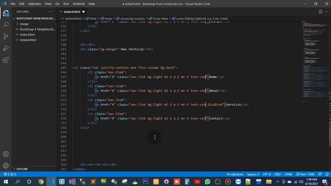Change language mode via HTML status item

(x=288, y=174)
